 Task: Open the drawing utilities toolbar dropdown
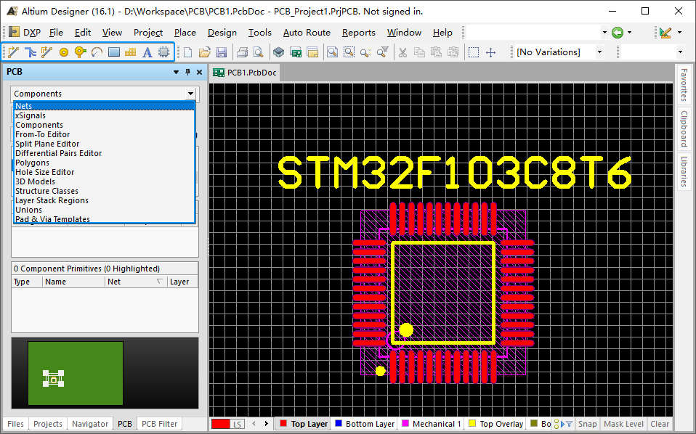click(x=679, y=33)
